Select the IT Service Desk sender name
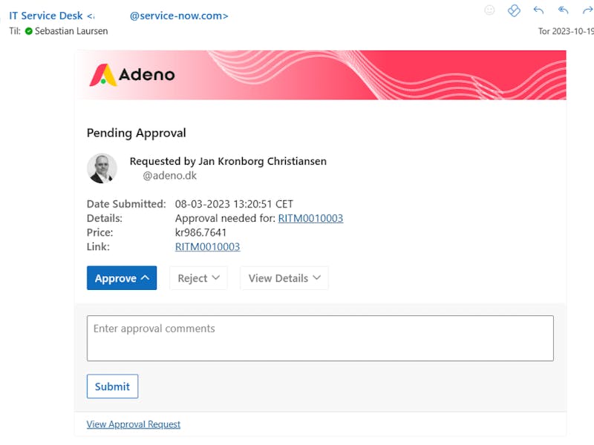This screenshot has width=594, height=445. tap(41, 15)
